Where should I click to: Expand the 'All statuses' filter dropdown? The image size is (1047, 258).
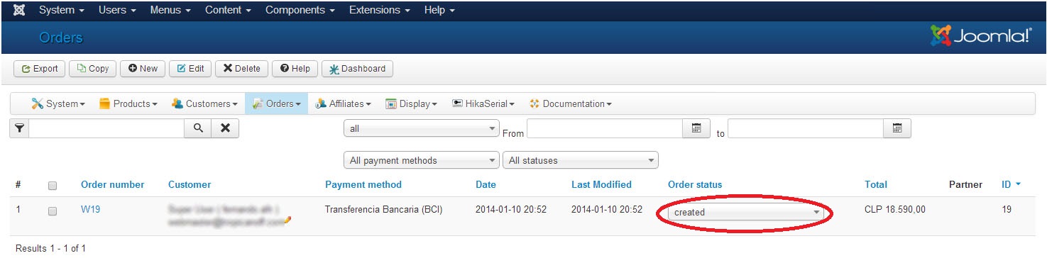[580, 160]
